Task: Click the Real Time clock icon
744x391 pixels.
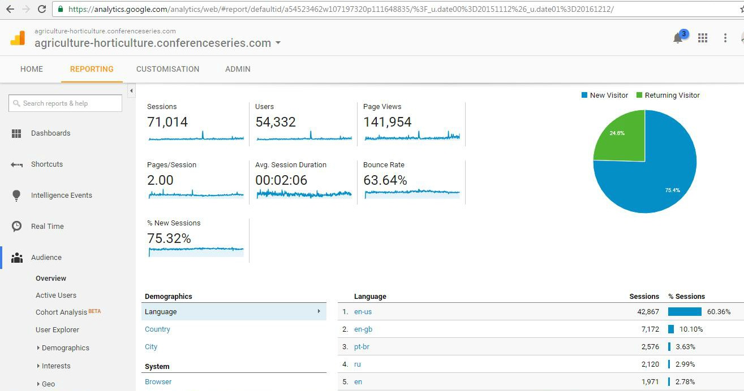Action: pos(17,226)
